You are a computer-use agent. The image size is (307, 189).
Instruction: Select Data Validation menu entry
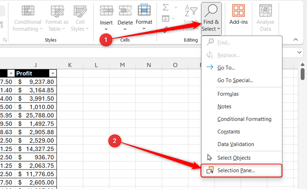coord(242,144)
